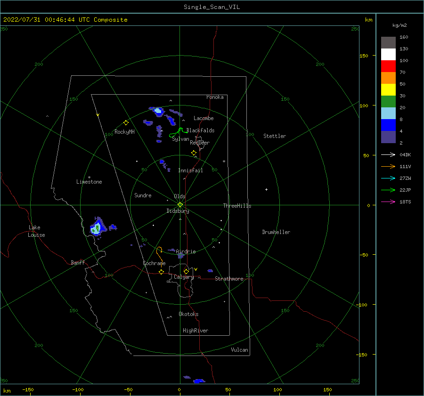This screenshot has height=396, width=424.
Task: Click the Okotoks town label
Action: (x=188, y=314)
